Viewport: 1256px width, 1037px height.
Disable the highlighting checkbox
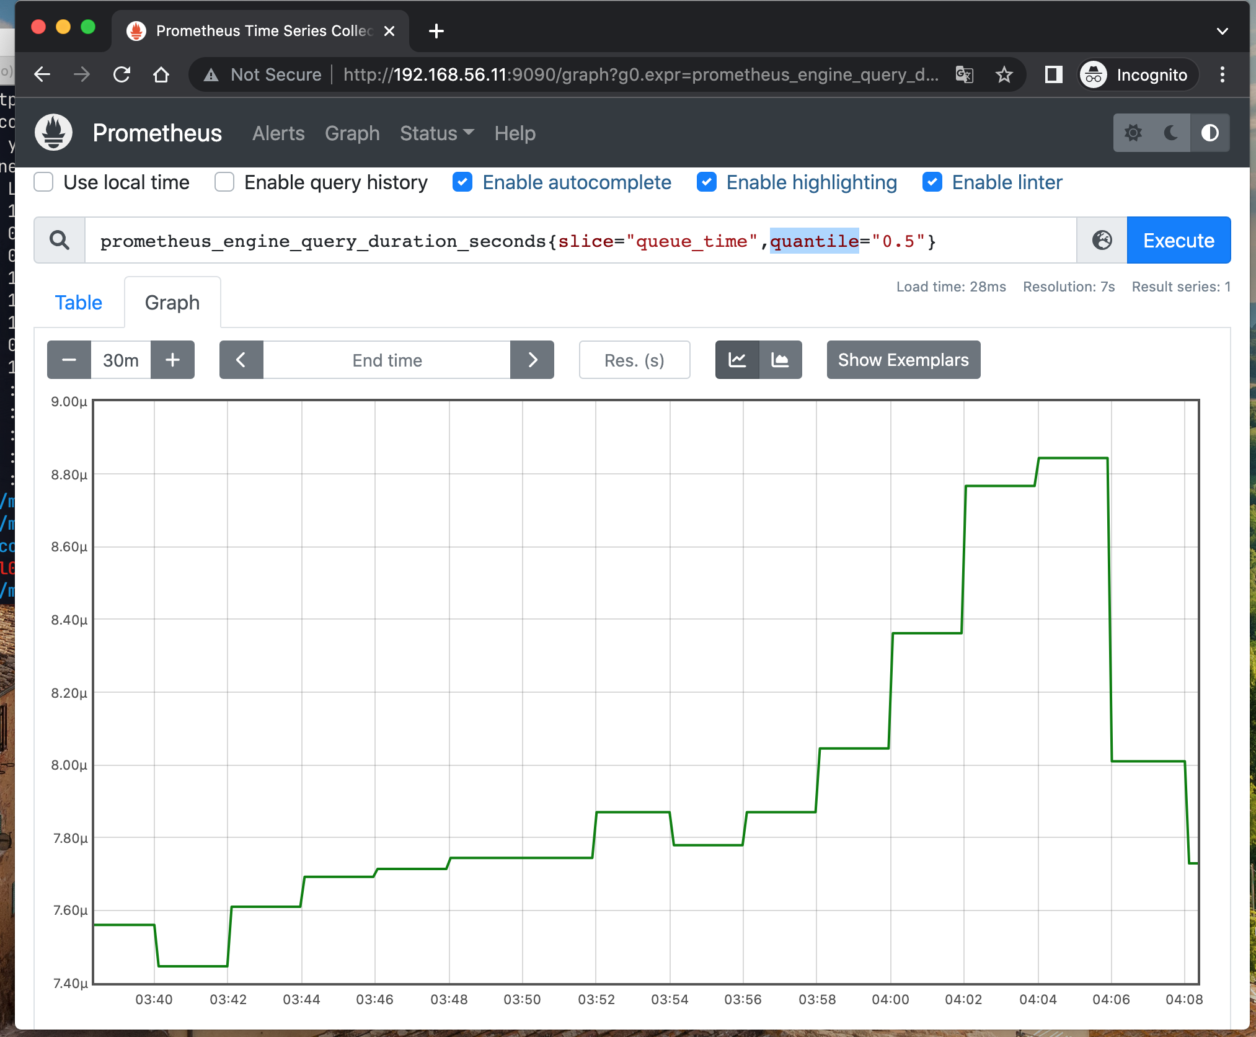(707, 182)
